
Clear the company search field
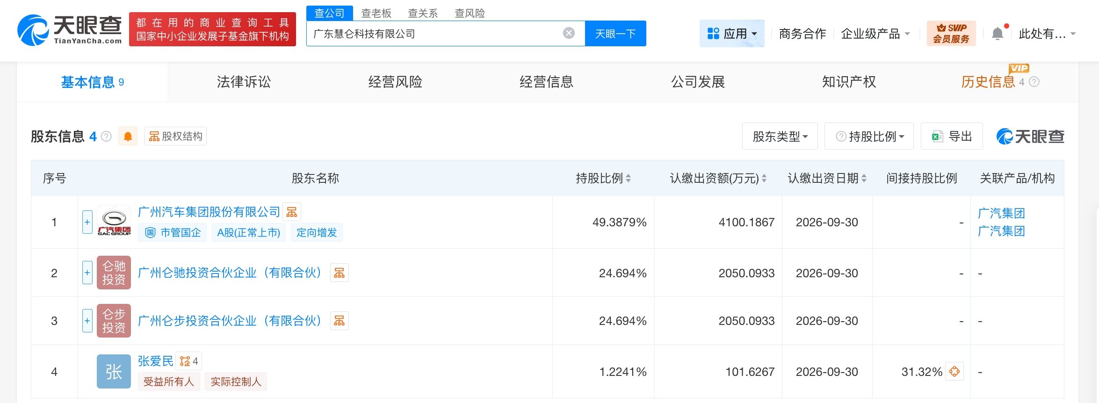tap(569, 33)
